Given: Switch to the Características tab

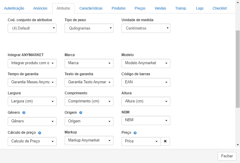Looking at the screenshot, I should click(x=91, y=8).
